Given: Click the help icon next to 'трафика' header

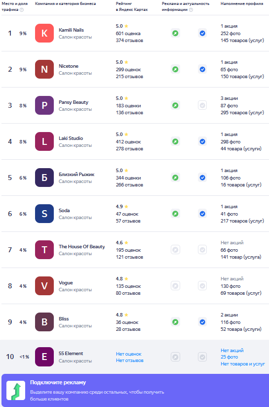Looking at the screenshot, I should click(x=22, y=10).
